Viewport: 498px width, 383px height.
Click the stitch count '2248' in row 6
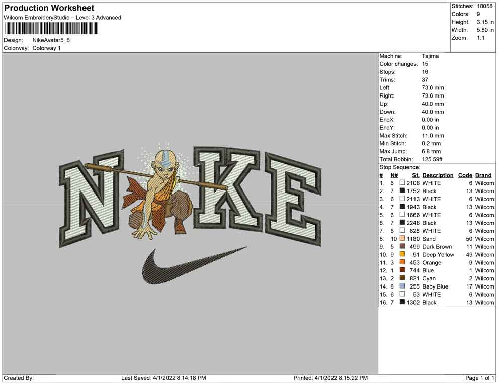click(413, 223)
